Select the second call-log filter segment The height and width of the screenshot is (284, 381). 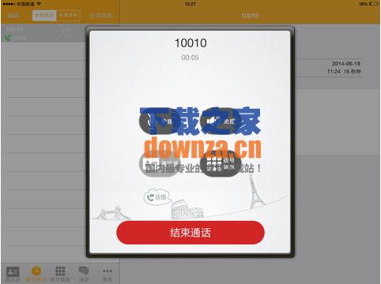pyautogui.click(x=68, y=16)
